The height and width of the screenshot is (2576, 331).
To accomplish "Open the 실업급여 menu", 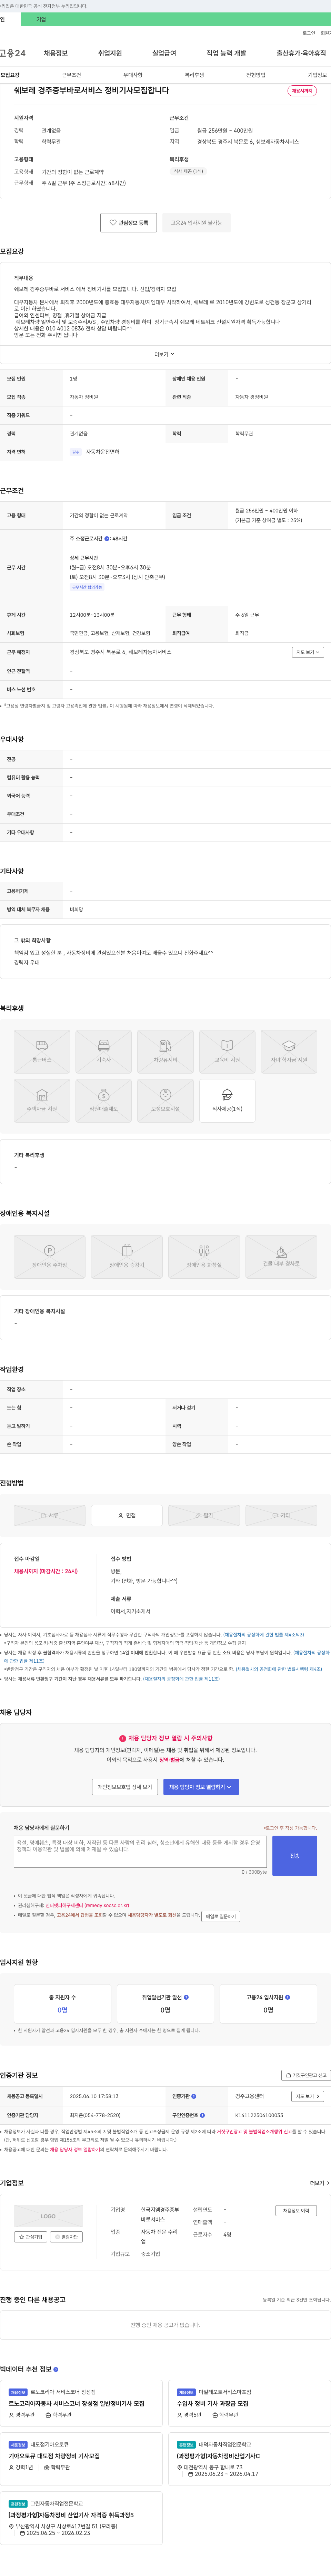I will coord(164,53).
